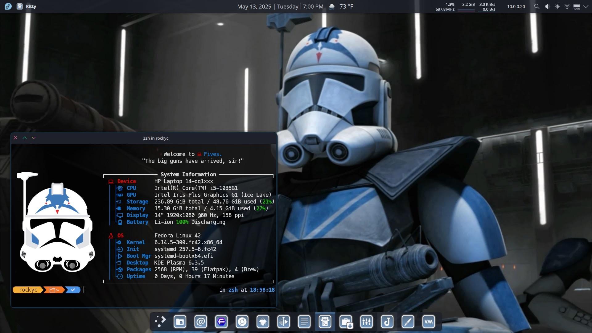Launch Inkscape from the dock
The height and width of the screenshot is (333, 592).
pos(263,322)
